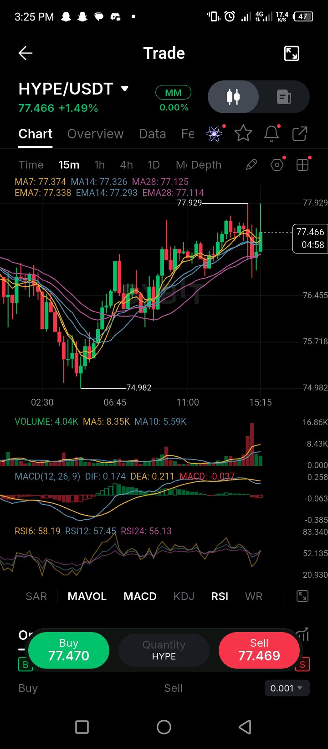Tap the RSI6: 58.19 label

(37, 531)
